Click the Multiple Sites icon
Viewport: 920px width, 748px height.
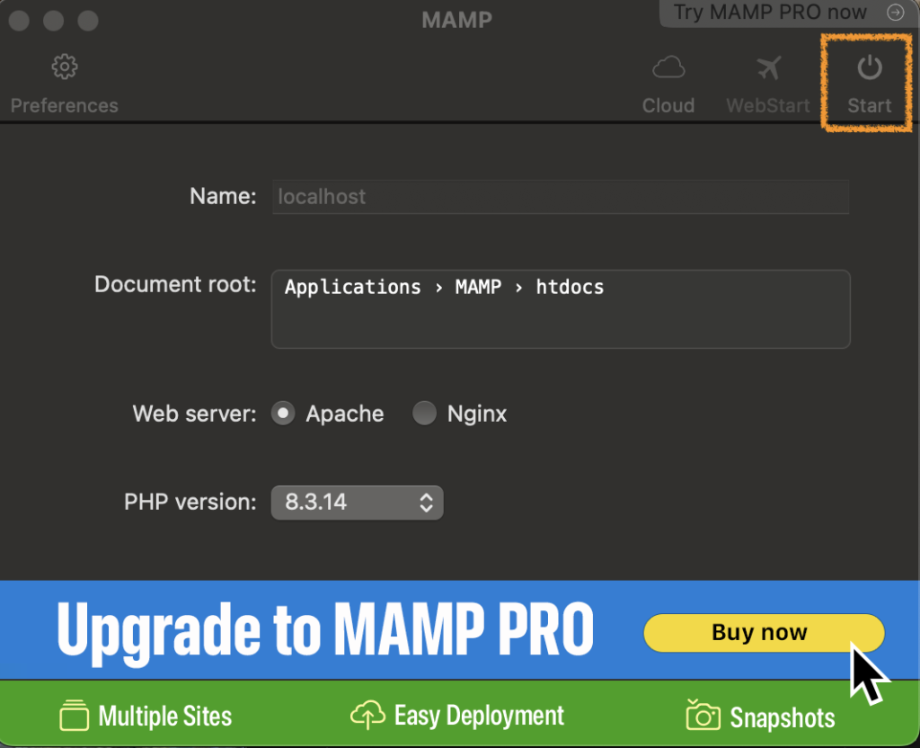(74, 715)
